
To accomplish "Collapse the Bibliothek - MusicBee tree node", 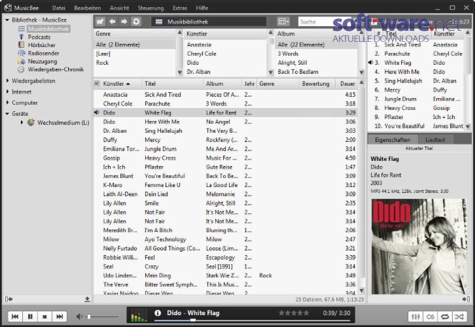I will (7, 20).
